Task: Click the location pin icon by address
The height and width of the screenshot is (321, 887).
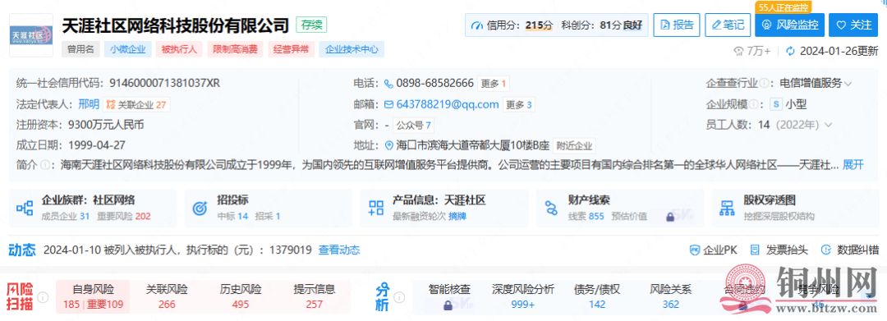Action: tap(388, 146)
